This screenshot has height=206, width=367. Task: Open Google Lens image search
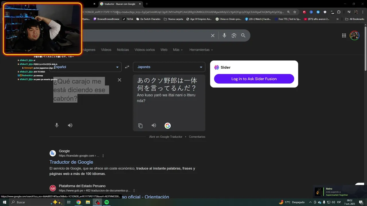coord(234,35)
